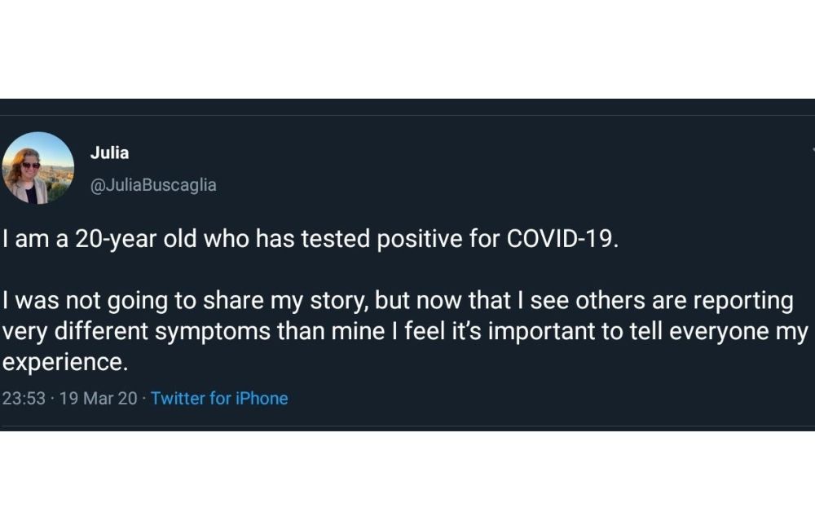Click the 23:53 tweet timestamp
The height and width of the screenshot is (530, 815).
coord(24,399)
